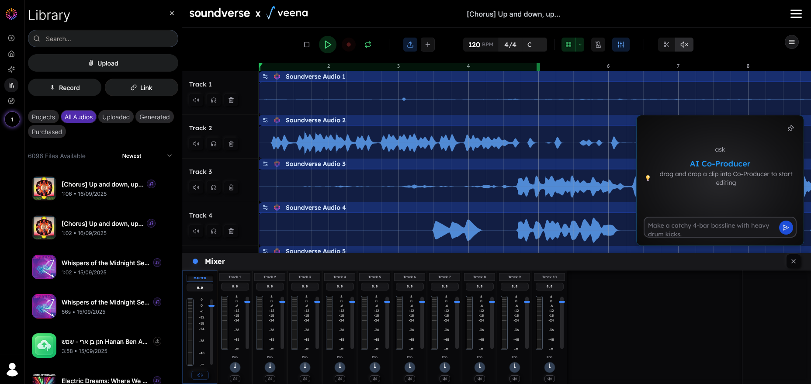The image size is (811, 384).
Task: Send the Co-Producer prompt with blue arrow
Action: coord(786,228)
